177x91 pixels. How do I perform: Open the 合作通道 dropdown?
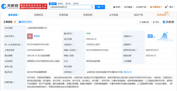tap(129, 7)
